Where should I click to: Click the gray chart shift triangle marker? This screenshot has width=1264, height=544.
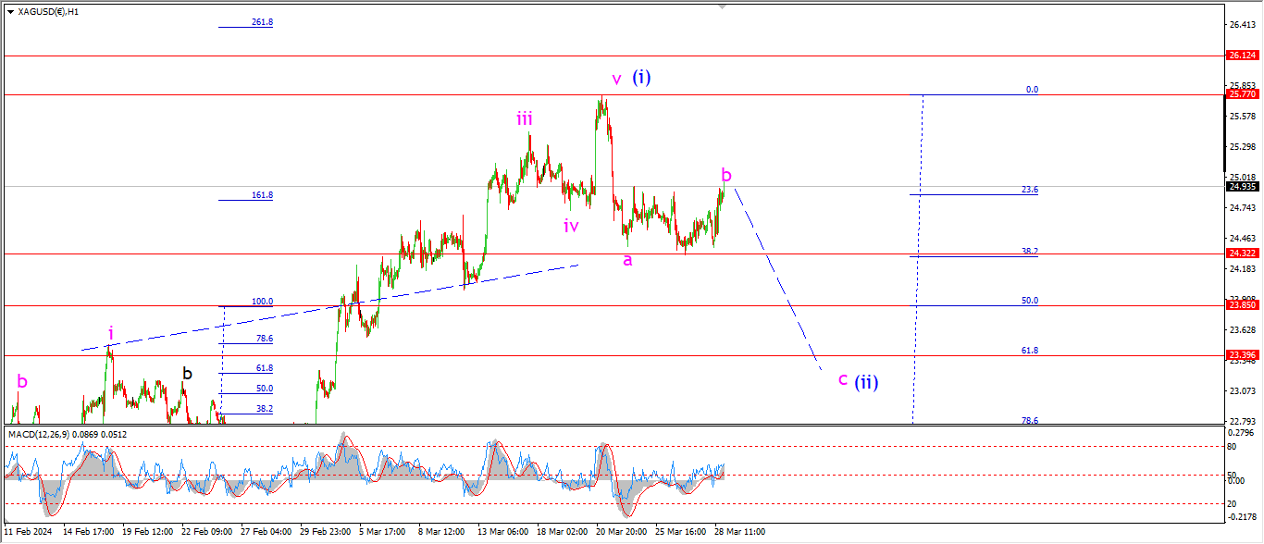coord(725,7)
